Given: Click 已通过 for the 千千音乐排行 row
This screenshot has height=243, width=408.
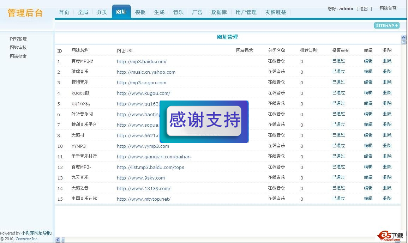Looking at the screenshot, I should click(338, 157).
